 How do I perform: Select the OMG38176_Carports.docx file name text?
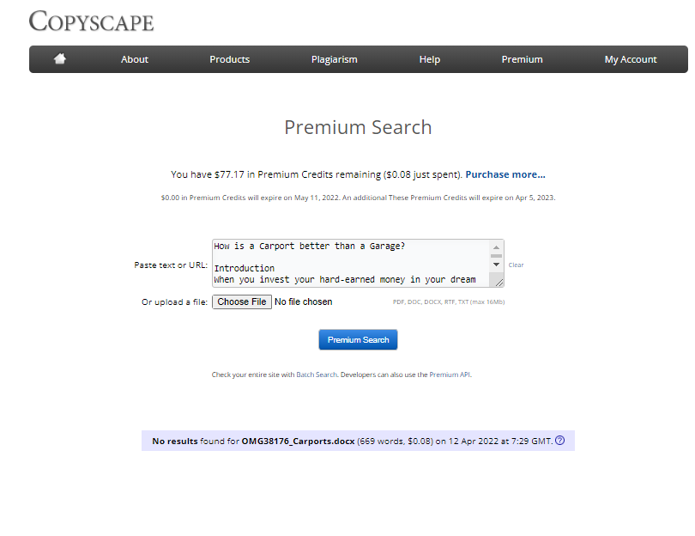pyautogui.click(x=298, y=441)
